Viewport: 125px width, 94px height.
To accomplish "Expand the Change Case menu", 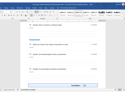I will 23,12.
